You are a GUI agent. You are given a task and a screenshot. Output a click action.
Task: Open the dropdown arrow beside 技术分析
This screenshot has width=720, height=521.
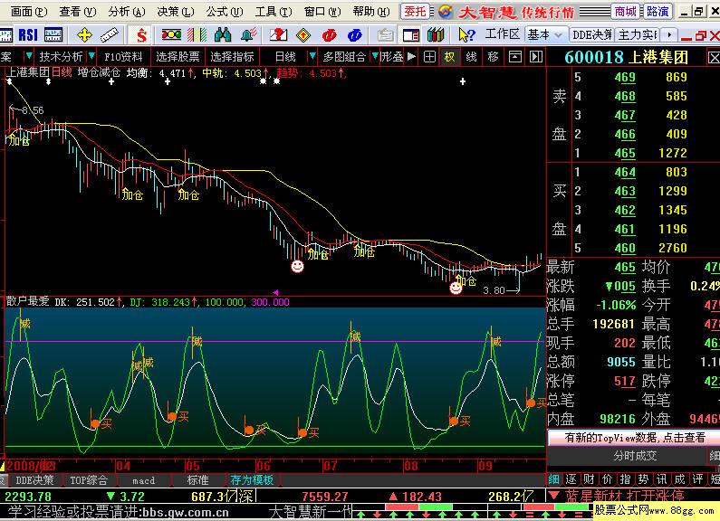91,57
